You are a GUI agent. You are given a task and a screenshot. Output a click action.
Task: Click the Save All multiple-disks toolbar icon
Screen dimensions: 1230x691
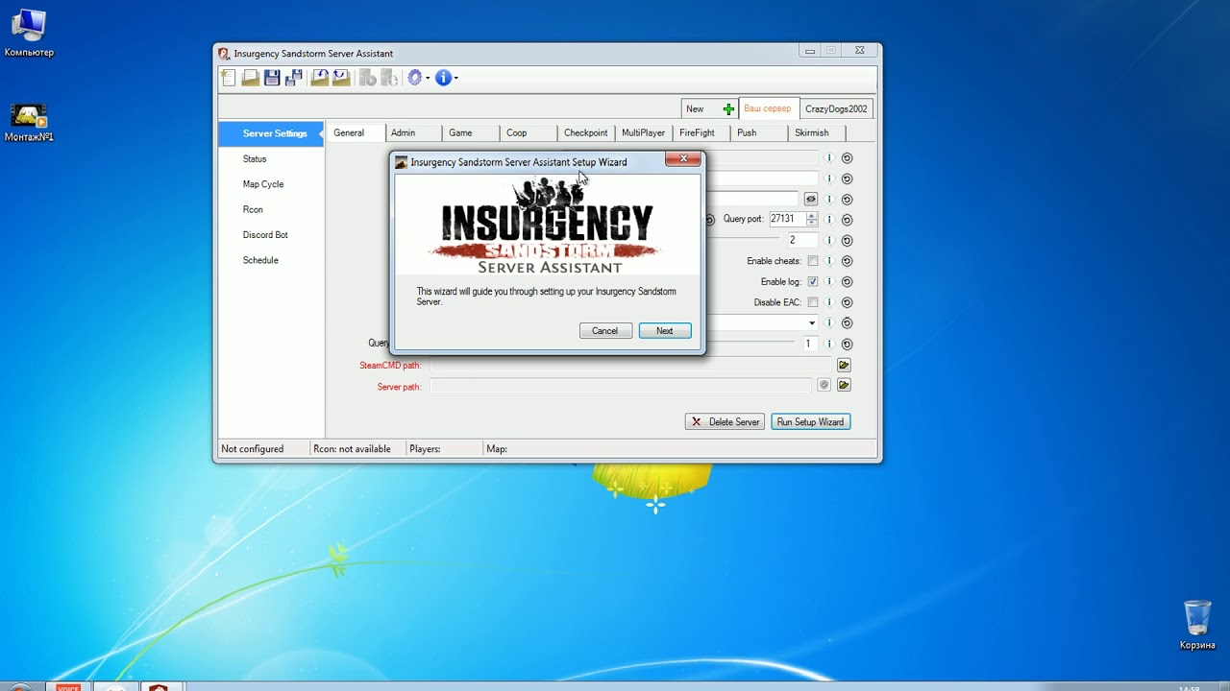click(294, 78)
